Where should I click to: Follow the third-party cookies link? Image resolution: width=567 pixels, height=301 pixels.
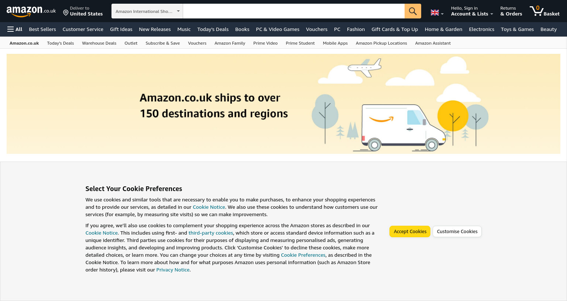pos(211,233)
